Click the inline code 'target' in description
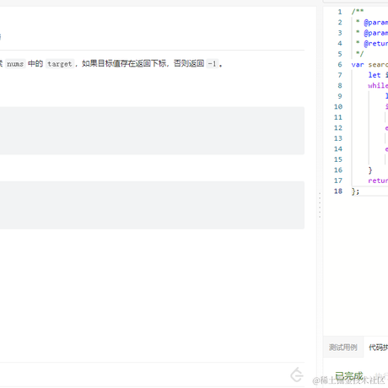Screen dimensions: 388x388 (60, 64)
